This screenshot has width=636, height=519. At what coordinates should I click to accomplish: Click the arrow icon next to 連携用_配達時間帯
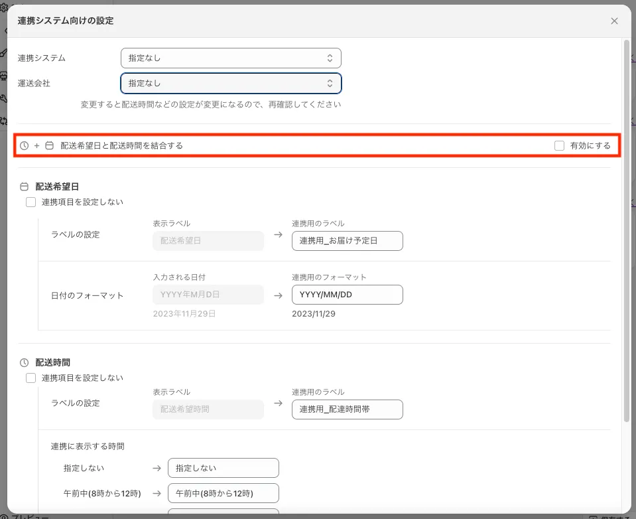278,410
